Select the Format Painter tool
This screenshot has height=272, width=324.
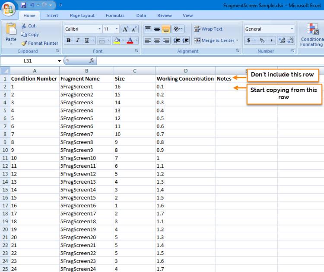(x=39, y=43)
